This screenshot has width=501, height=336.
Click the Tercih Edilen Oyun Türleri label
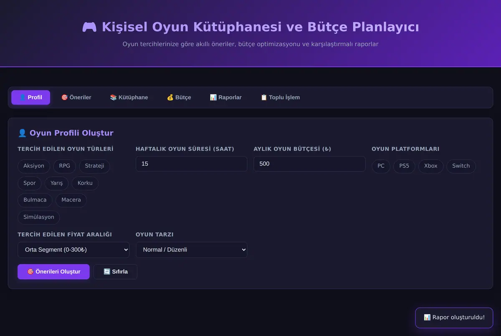pos(66,149)
